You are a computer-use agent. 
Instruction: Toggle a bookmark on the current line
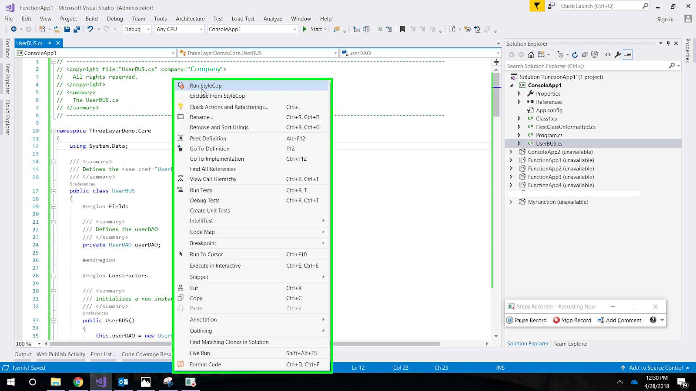(402, 29)
